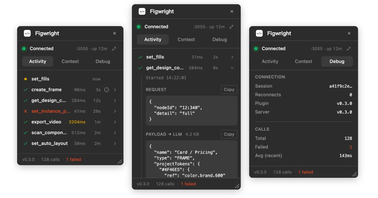Go to the Activity tab in the right panel
This screenshot has height=198, width=378.
[x=270, y=61]
